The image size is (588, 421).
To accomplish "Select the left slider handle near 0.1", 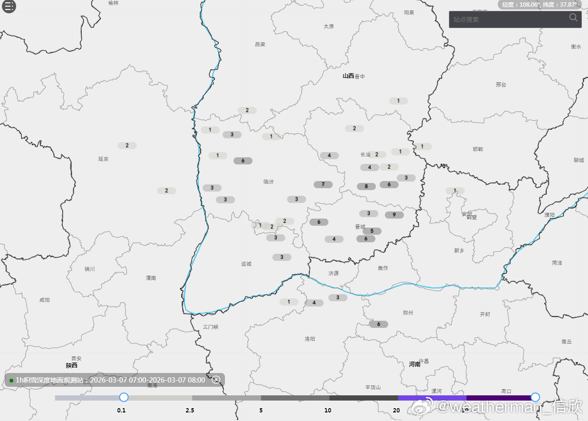I will coord(124,397).
